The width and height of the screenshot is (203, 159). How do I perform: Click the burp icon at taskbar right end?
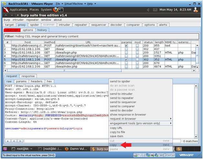pyautogui.click(x=179, y=149)
